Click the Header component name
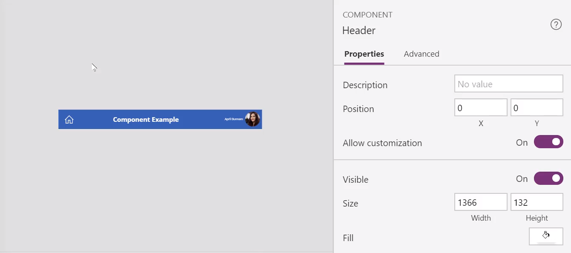Image resolution: width=571 pixels, height=253 pixels. coord(359,31)
